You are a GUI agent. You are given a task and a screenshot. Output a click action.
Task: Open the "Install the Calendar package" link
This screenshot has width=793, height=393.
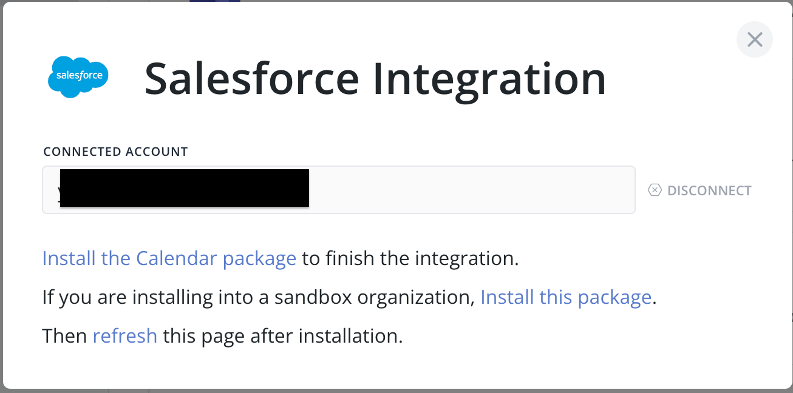[x=169, y=258]
